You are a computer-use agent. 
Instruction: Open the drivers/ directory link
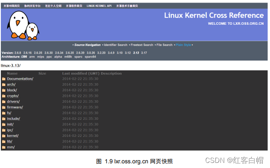13,101
